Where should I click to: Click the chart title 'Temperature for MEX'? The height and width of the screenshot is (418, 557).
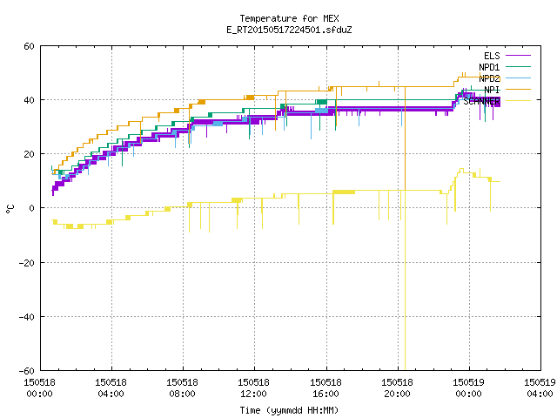coord(289,18)
